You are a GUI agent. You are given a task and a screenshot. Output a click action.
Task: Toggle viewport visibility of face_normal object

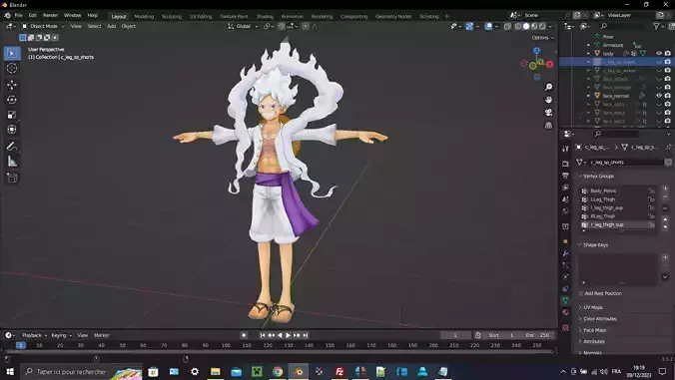point(659,96)
